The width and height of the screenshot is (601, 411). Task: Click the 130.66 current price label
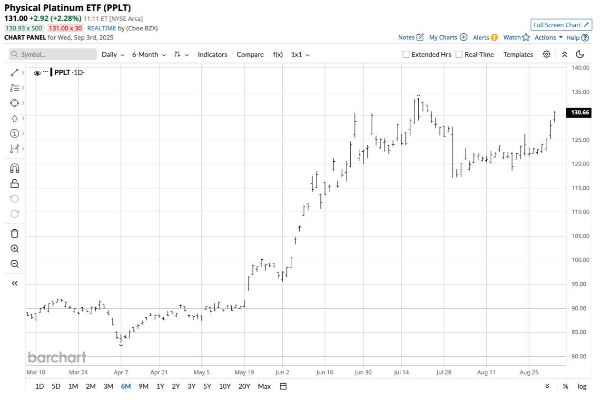(x=578, y=113)
